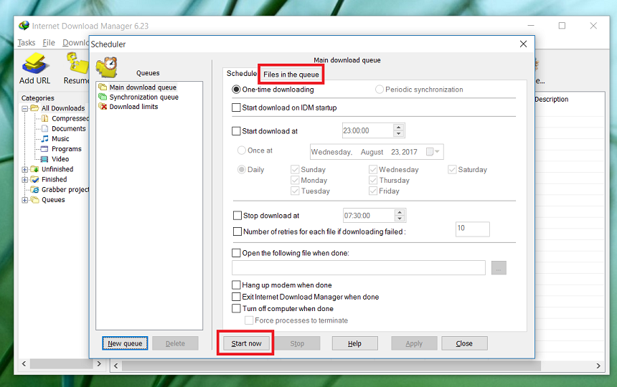
Task: Click the download list scrollbar right arrow
Action: point(598,365)
